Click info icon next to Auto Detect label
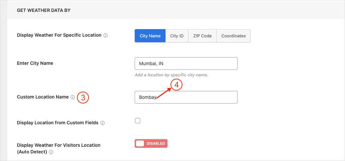Screen dimensions: 345x161 (51, 152)
